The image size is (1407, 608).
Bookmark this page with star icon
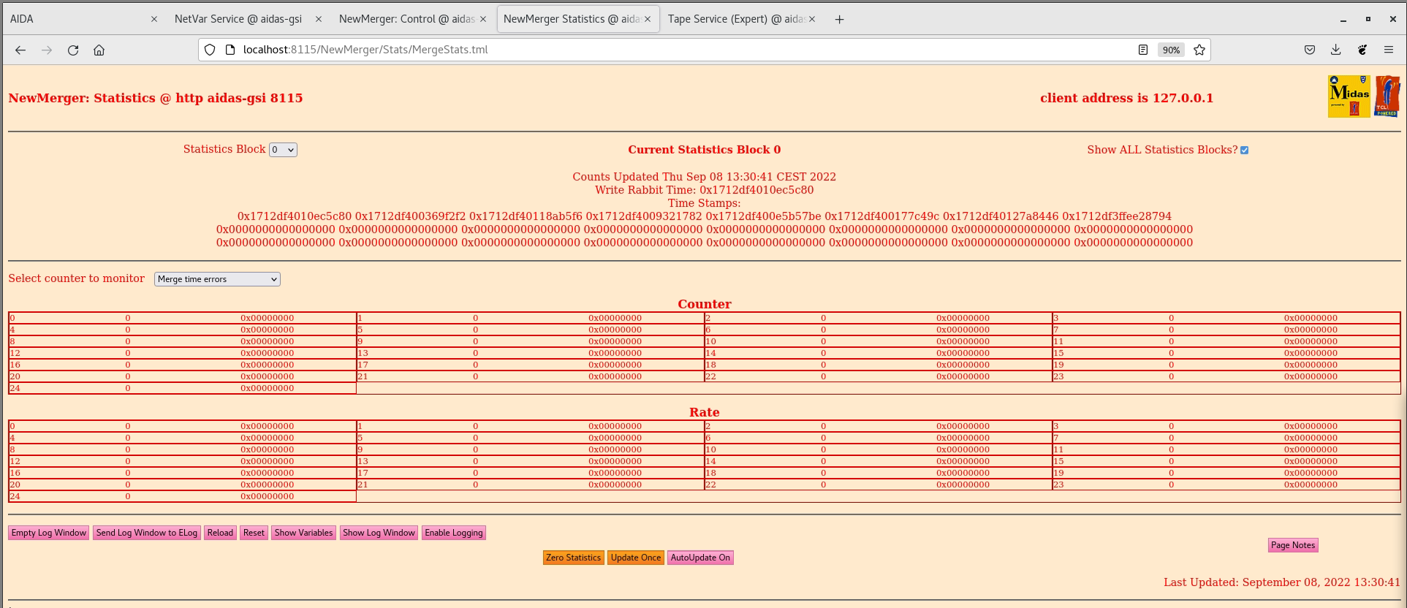1199,50
